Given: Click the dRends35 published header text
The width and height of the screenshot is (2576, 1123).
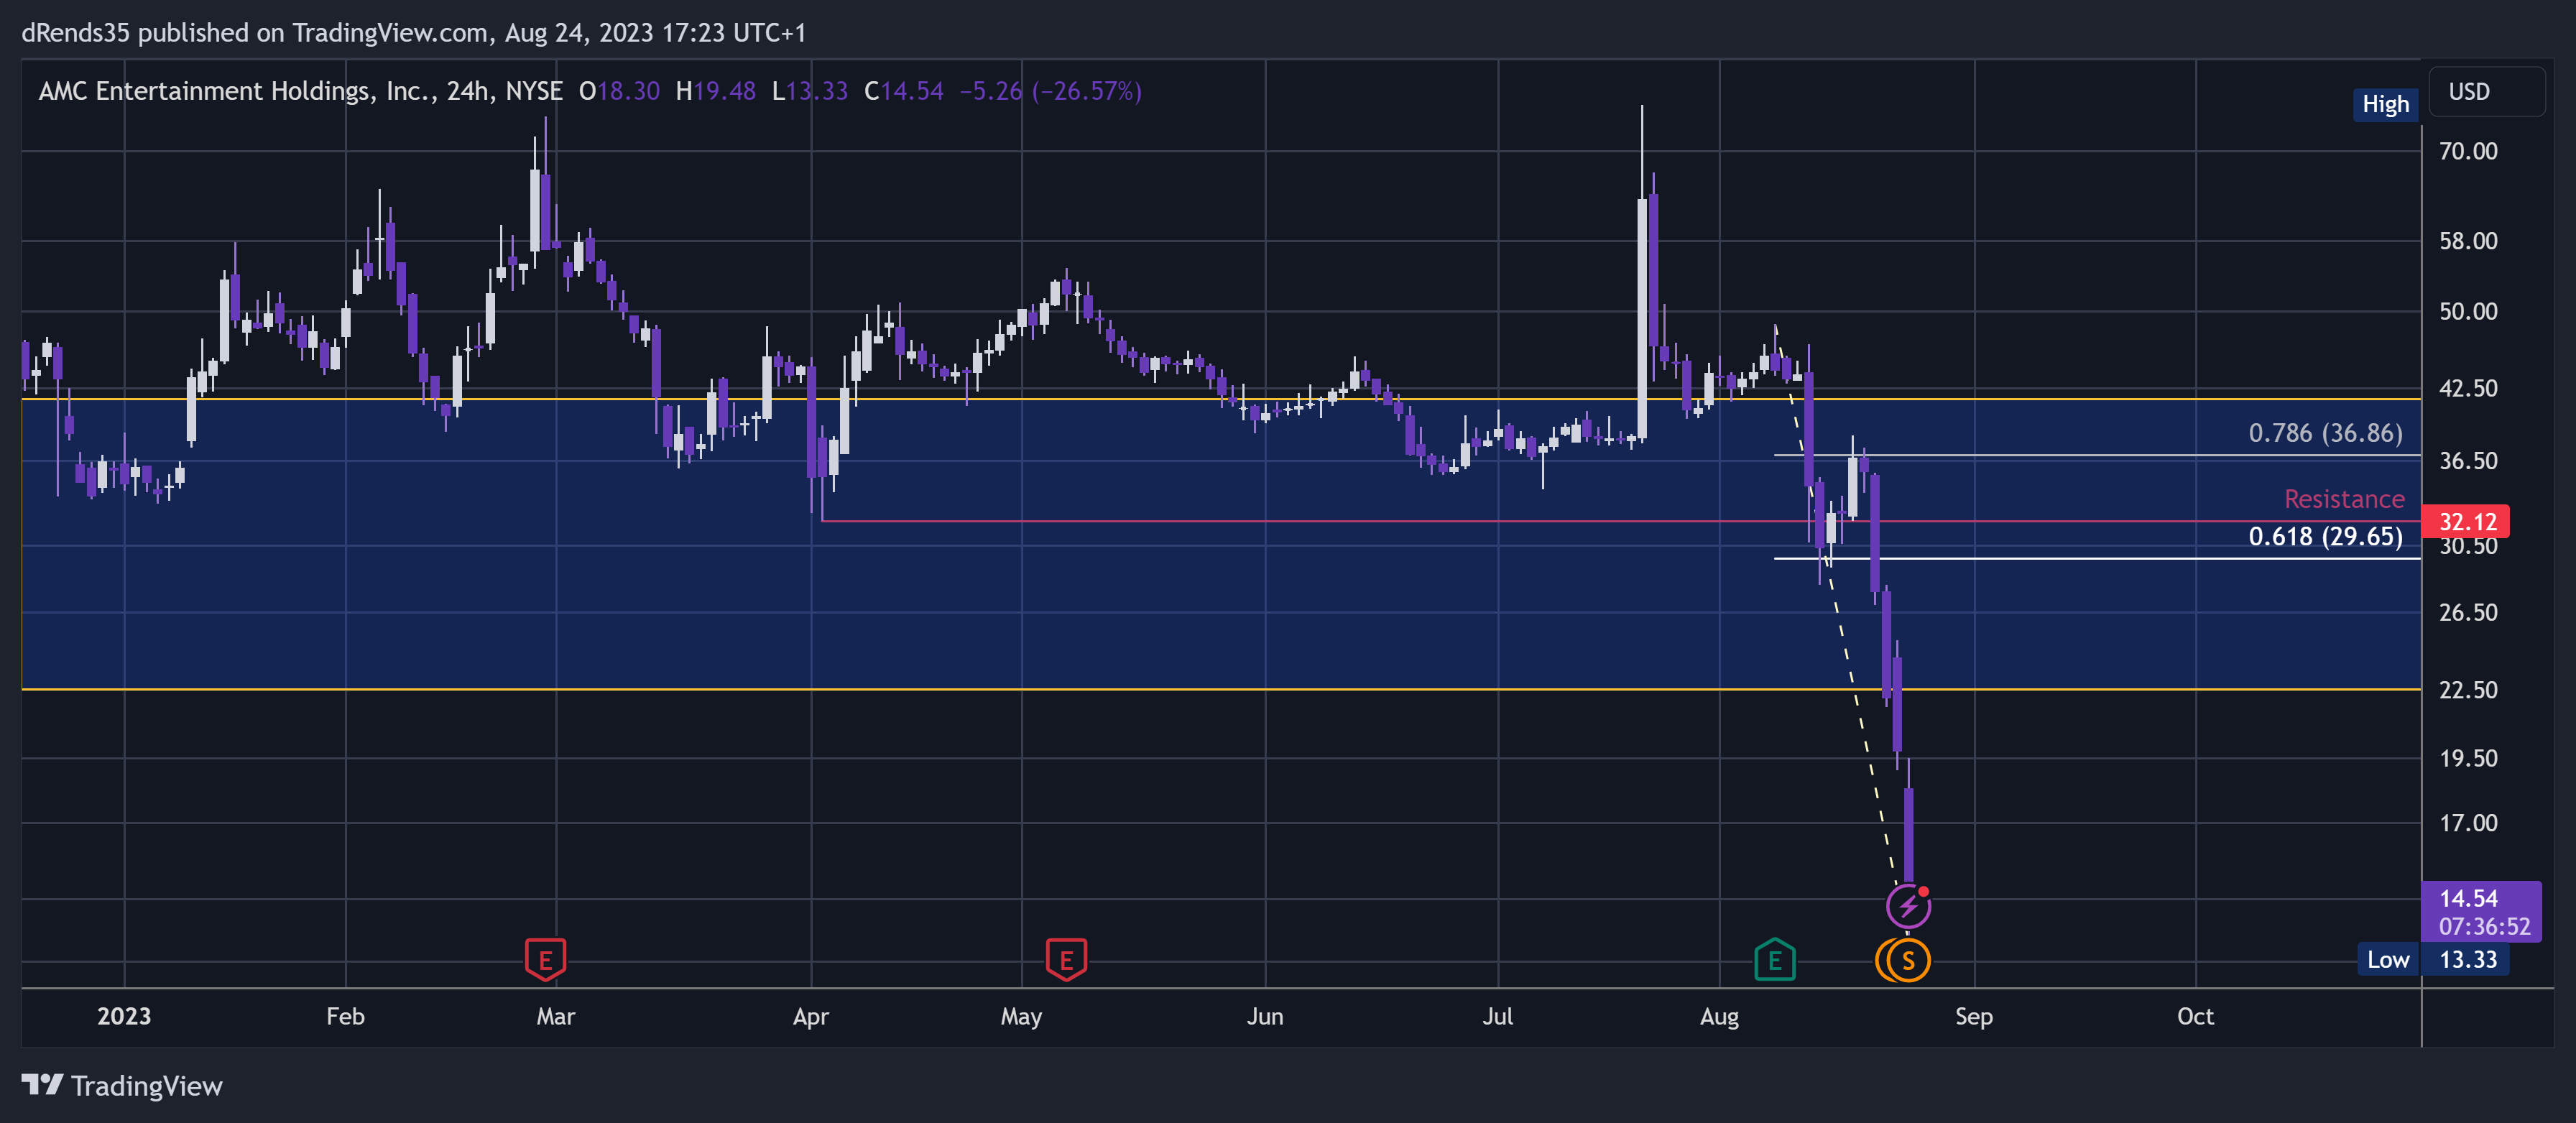Looking at the screenshot, I should (413, 33).
